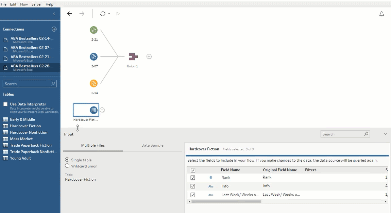Click the green 2-21 input step icon
391x213 pixels.
click(93, 30)
